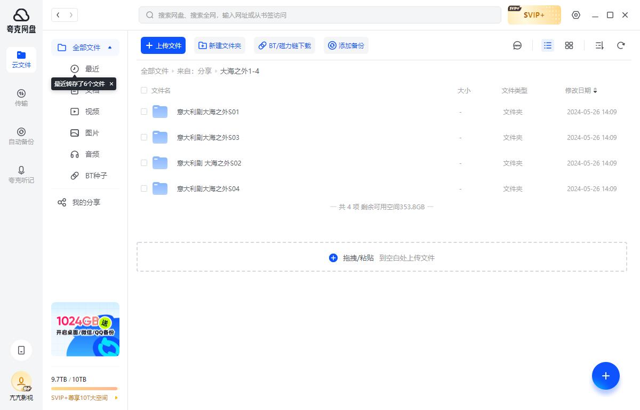Click the mobile phone icon above the avatar
Image resolution: width=640 pixels, height=410 pixels.
21,350
